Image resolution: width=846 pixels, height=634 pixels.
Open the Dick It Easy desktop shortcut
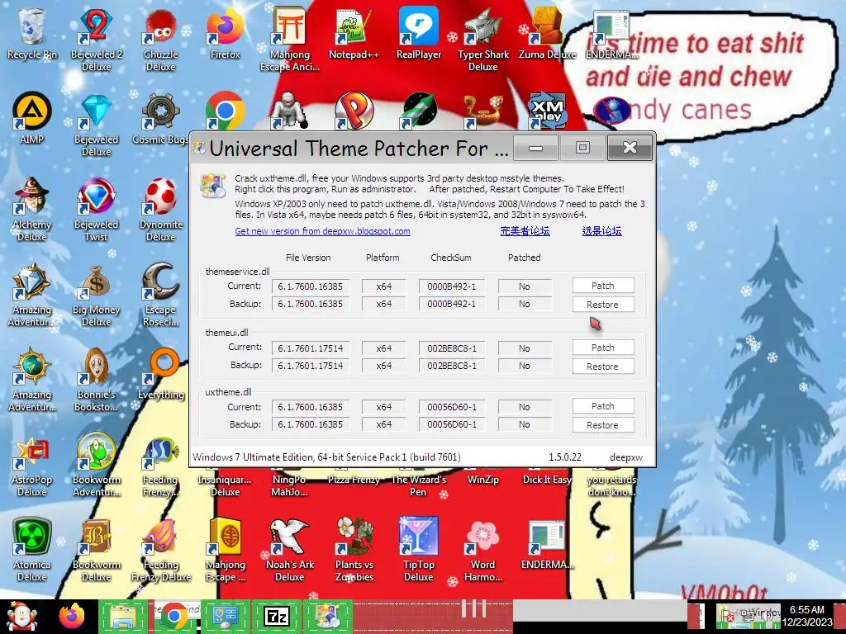click(x=547, y=480)
